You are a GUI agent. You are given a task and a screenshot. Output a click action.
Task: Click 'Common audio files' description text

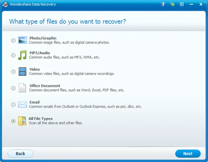click(64, 57)
